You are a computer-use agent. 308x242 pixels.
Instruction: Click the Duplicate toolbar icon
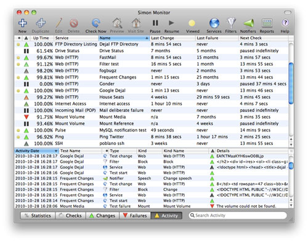coord(41,23)
